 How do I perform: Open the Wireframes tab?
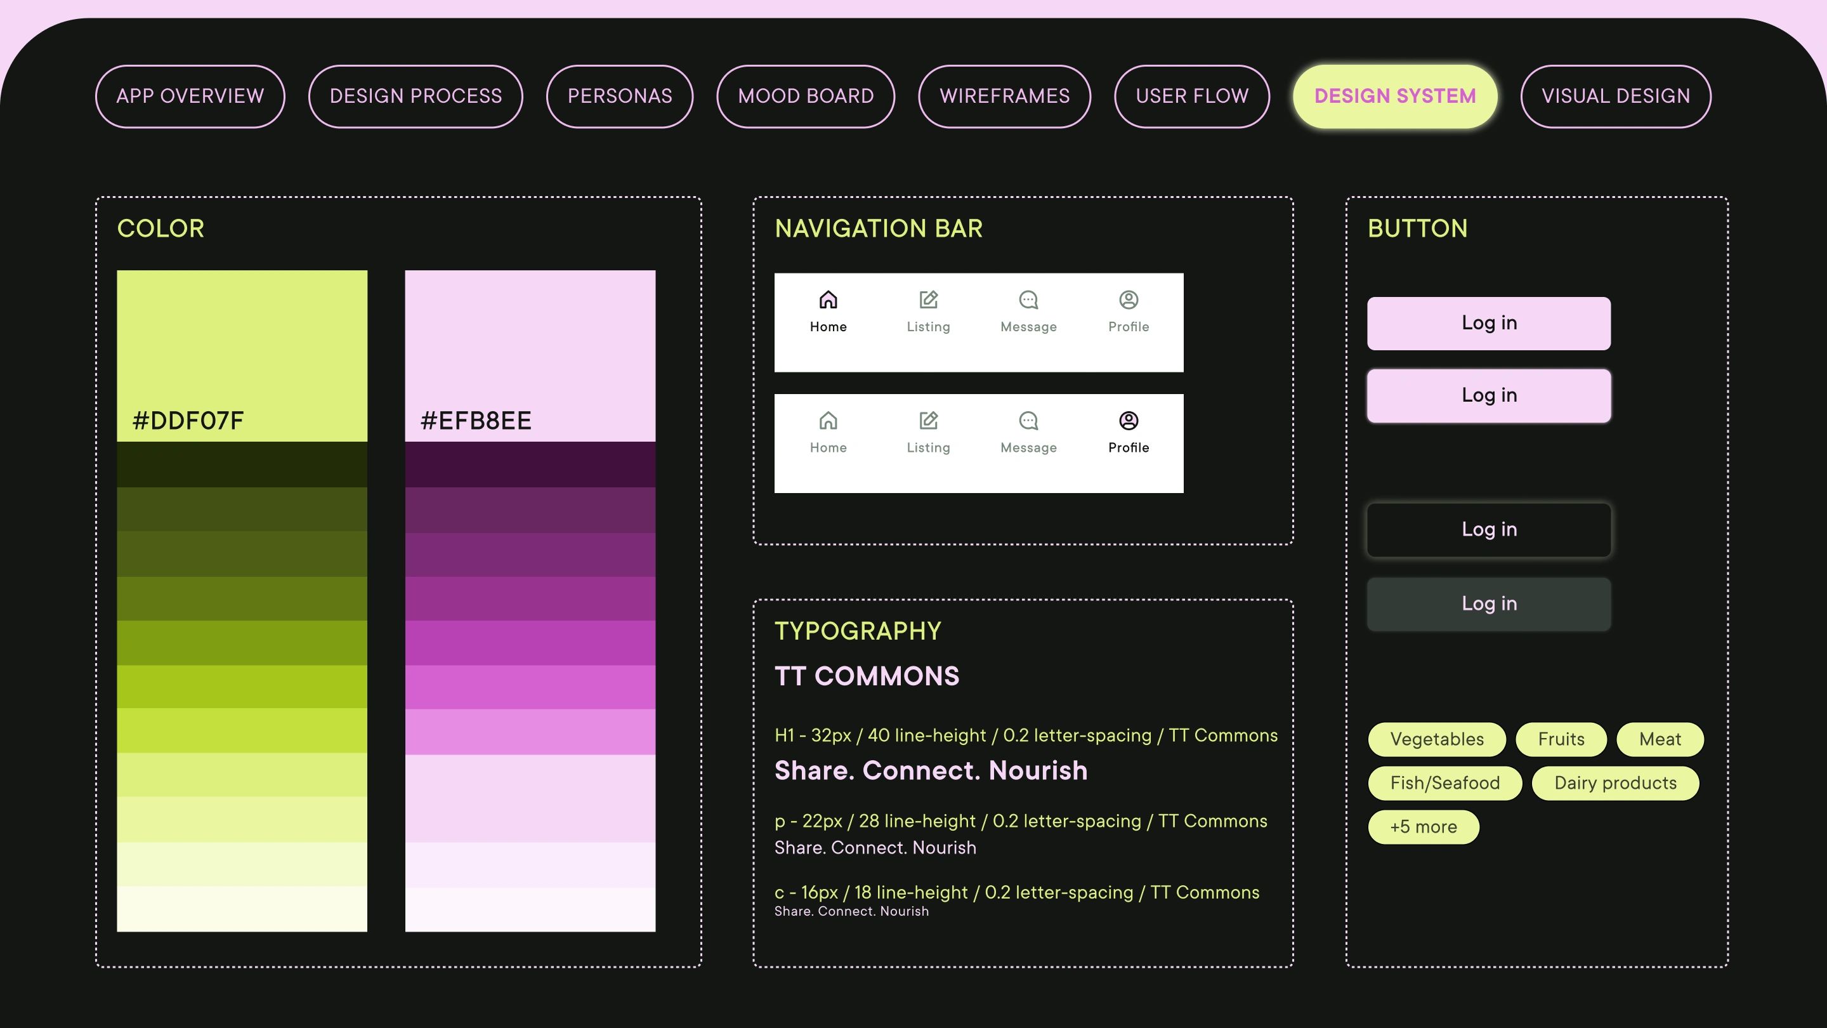(x=1004, y=96)
